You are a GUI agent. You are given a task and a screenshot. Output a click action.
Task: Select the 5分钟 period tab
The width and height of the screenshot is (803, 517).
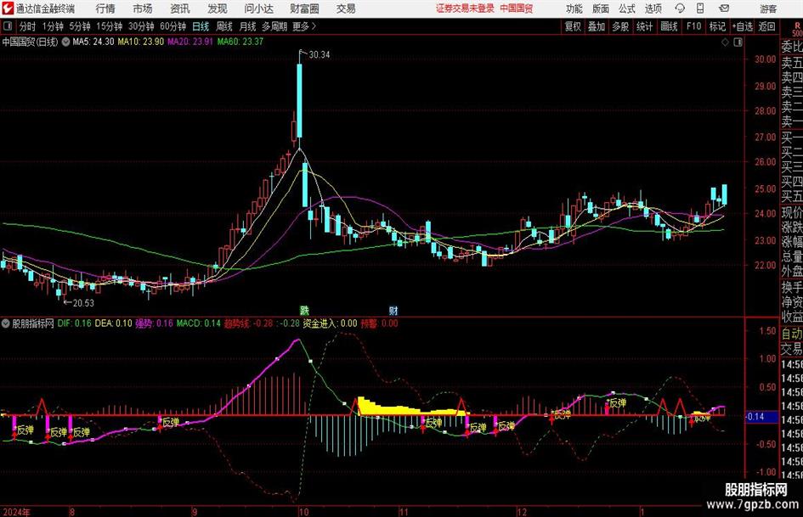pos(80,26)
